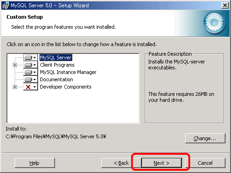Open the Developer Components red X dropdown
The height and width of the screenshot is (173, 231).
(31, 87)
